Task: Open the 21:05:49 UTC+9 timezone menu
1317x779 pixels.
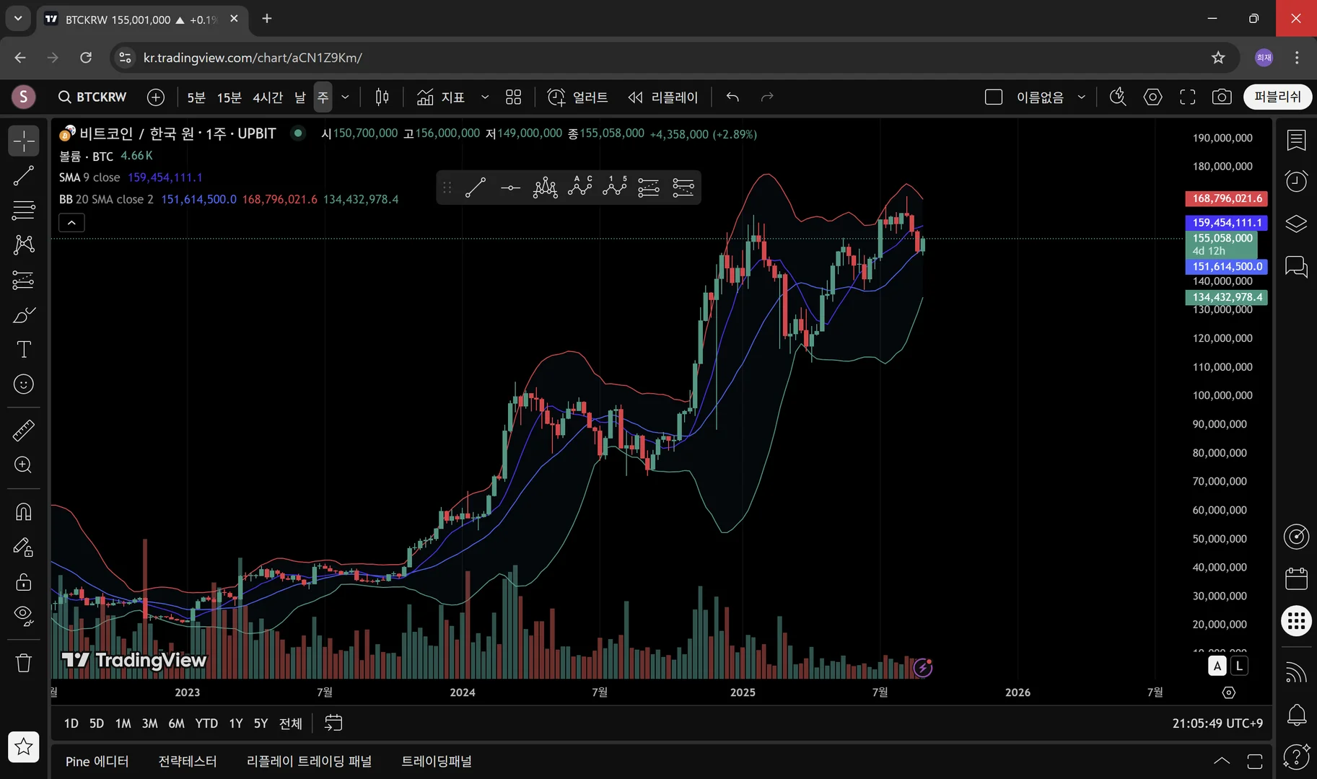Action: point(1217,723)
